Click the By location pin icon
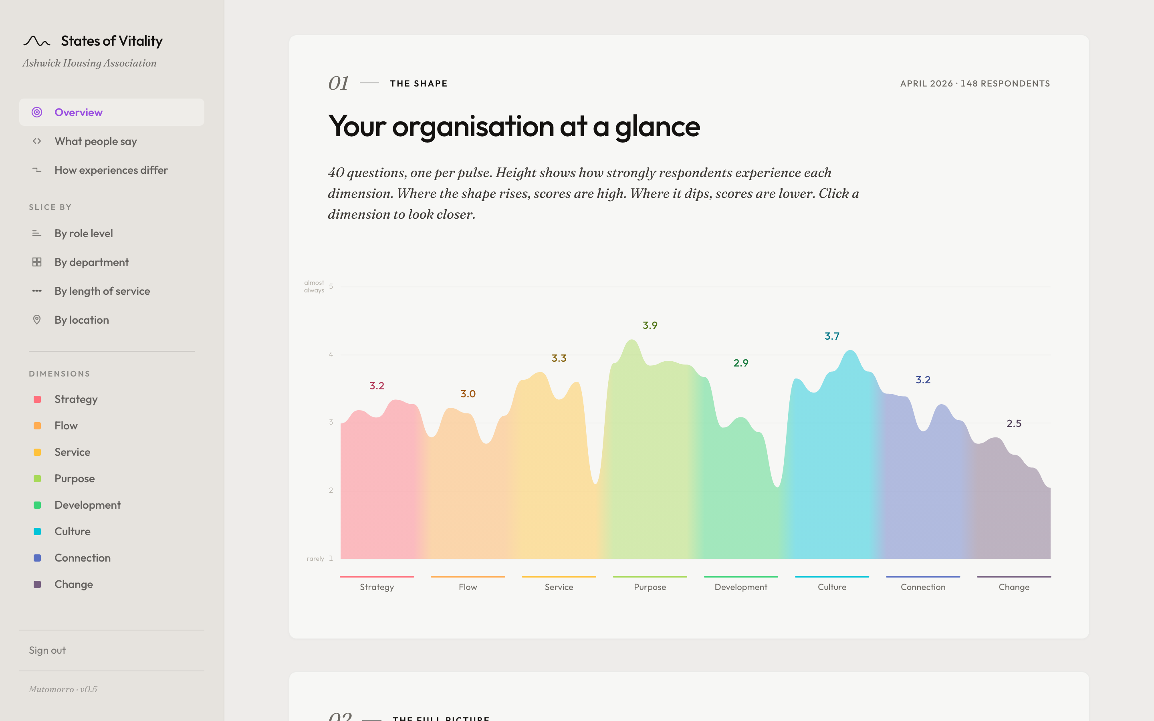This screenshot has height=721, width=1154. 37,320
